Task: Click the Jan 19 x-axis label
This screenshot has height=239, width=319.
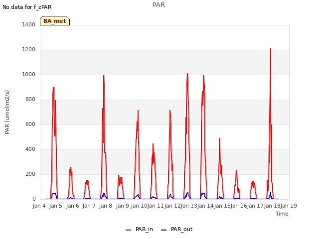Action: (x=289, y=206)
